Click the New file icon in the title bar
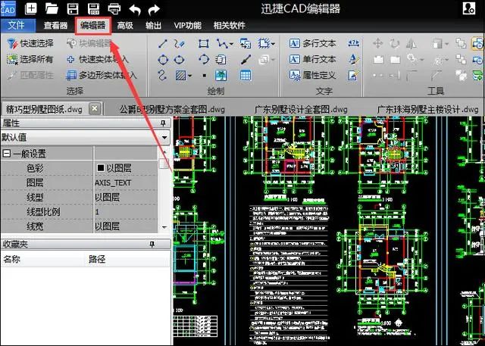Screen dimensions: 485x346 (30, 8)
